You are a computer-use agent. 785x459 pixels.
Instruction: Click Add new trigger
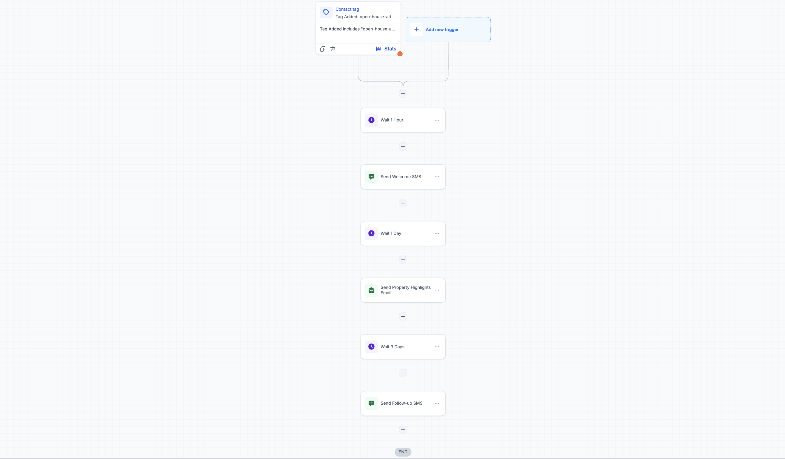[448, 30]
